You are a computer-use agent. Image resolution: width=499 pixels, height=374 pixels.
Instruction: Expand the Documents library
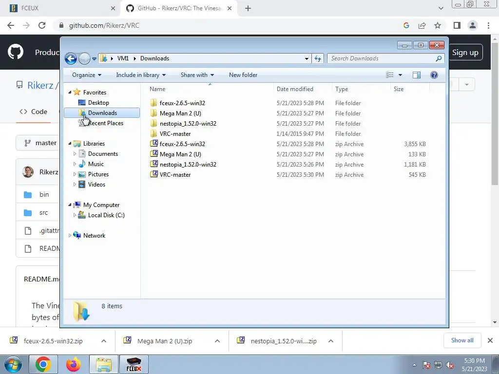(x=75, y=154)
